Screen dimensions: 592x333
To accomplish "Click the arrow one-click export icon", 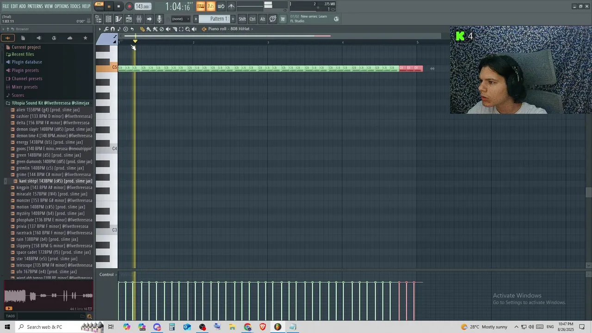I will (149, 19).
